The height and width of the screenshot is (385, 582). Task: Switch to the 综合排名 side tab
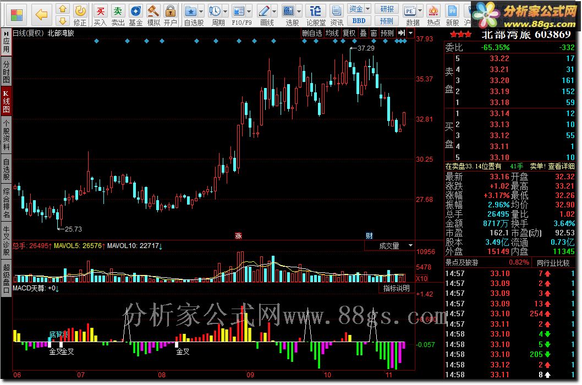tap(6, 204)
